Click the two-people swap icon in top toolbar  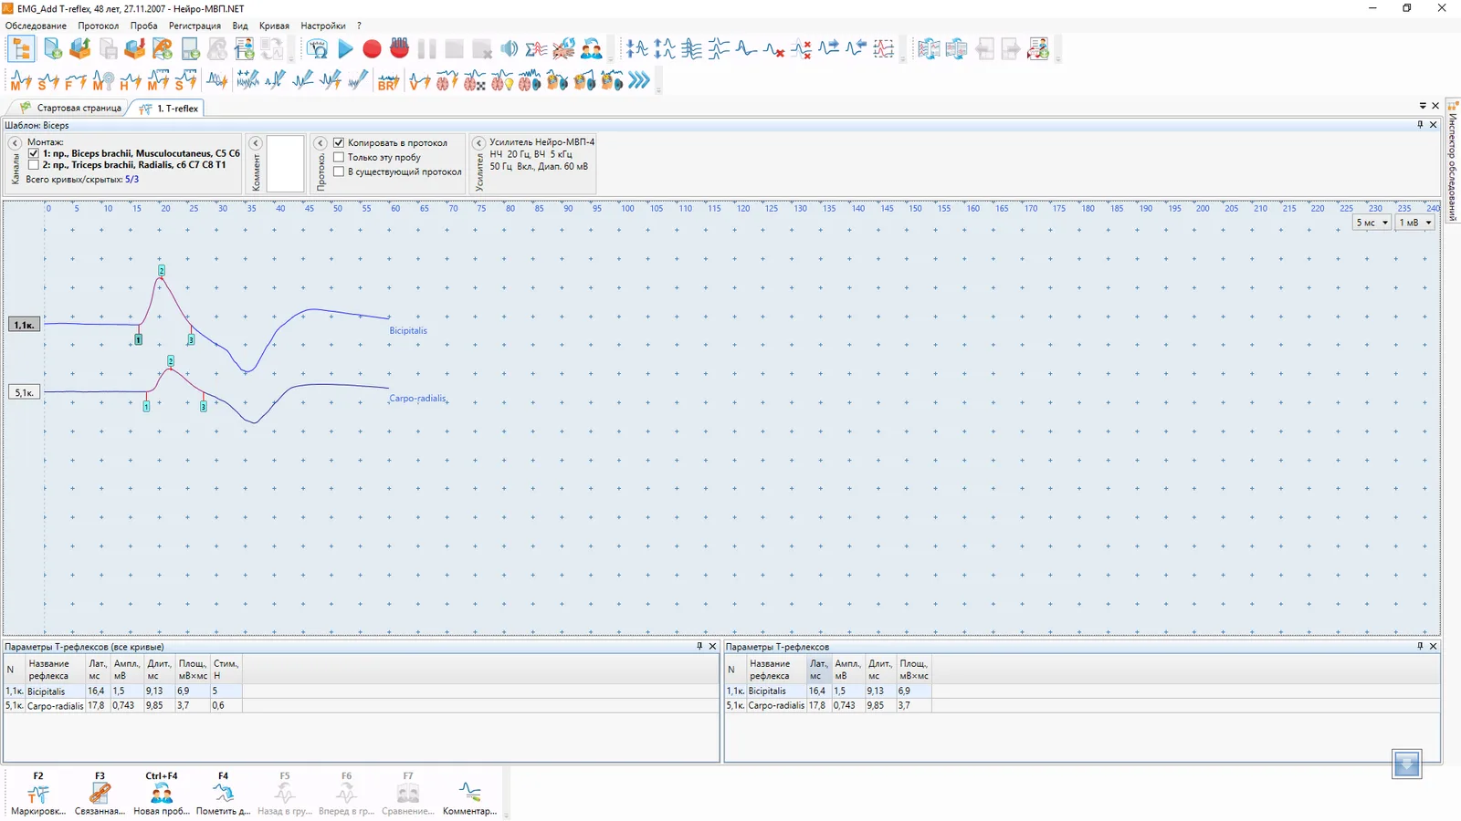[591, 49]
